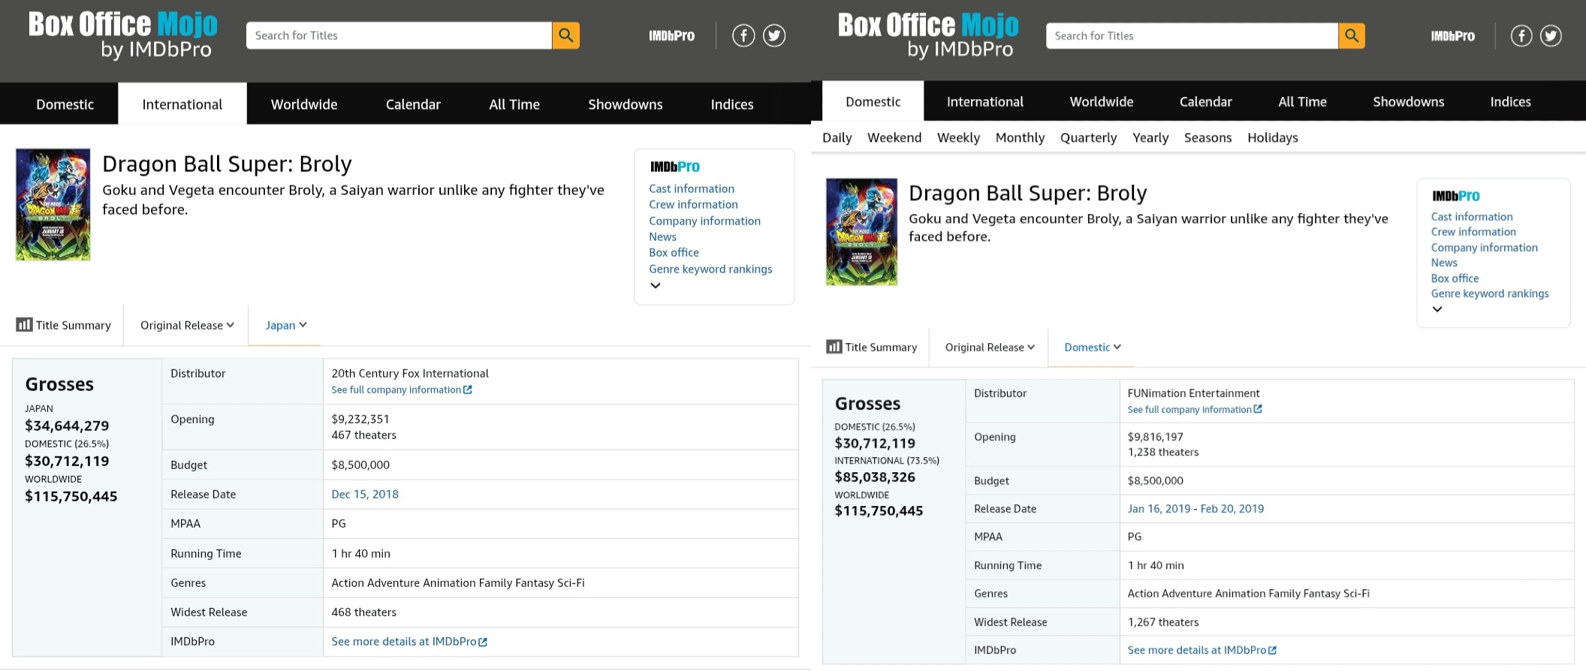
Task: Click the Search for Titles field on right page
Action: coord(1192,35)
